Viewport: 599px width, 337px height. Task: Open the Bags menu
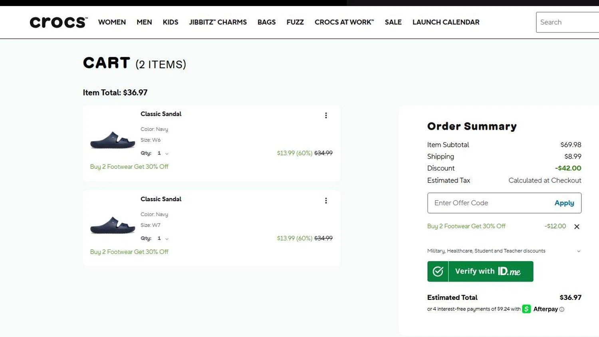(266, 22)
